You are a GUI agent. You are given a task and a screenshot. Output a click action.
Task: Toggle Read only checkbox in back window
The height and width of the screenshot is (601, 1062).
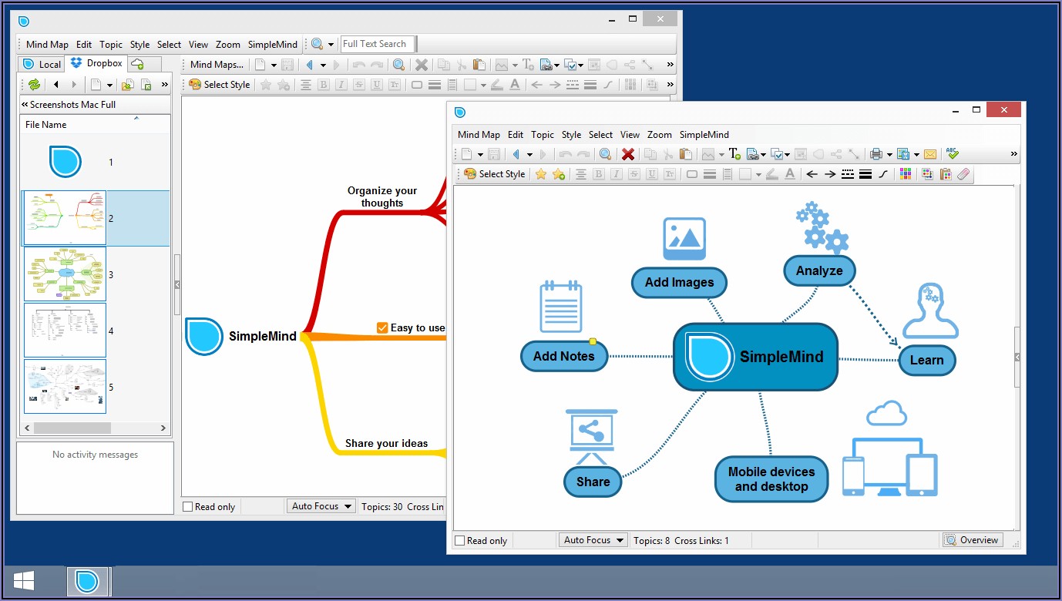click(x=187, y=506)
